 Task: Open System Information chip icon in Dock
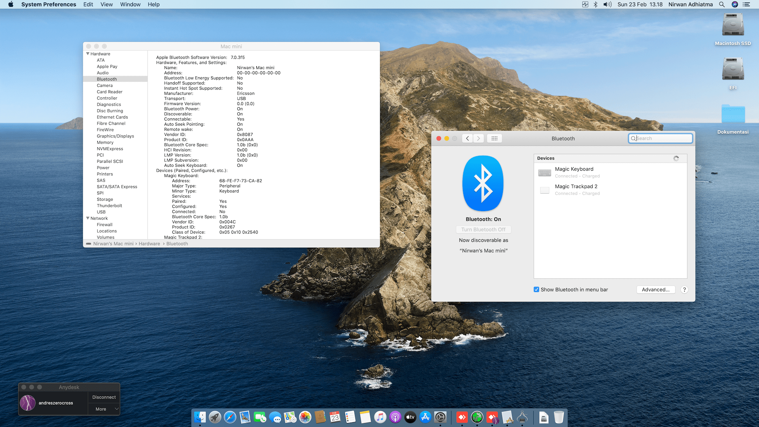click(x=522, y=417)
